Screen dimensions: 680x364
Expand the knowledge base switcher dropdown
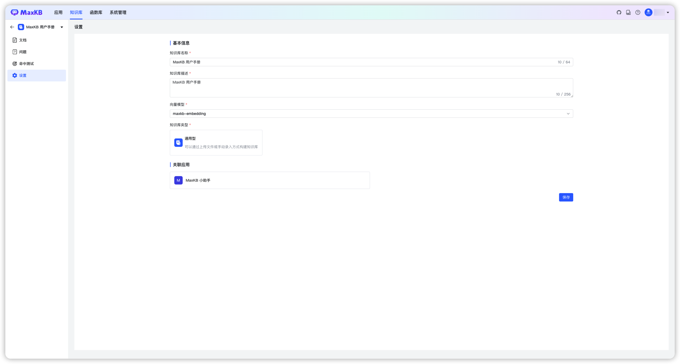(62, 27)
